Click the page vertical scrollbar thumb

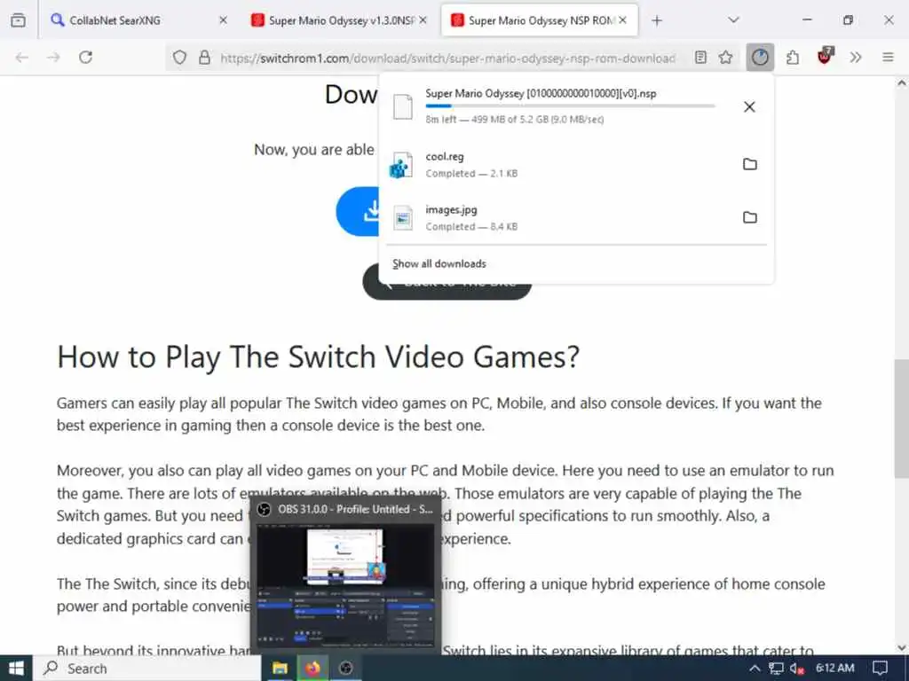[x=901, y=419]
